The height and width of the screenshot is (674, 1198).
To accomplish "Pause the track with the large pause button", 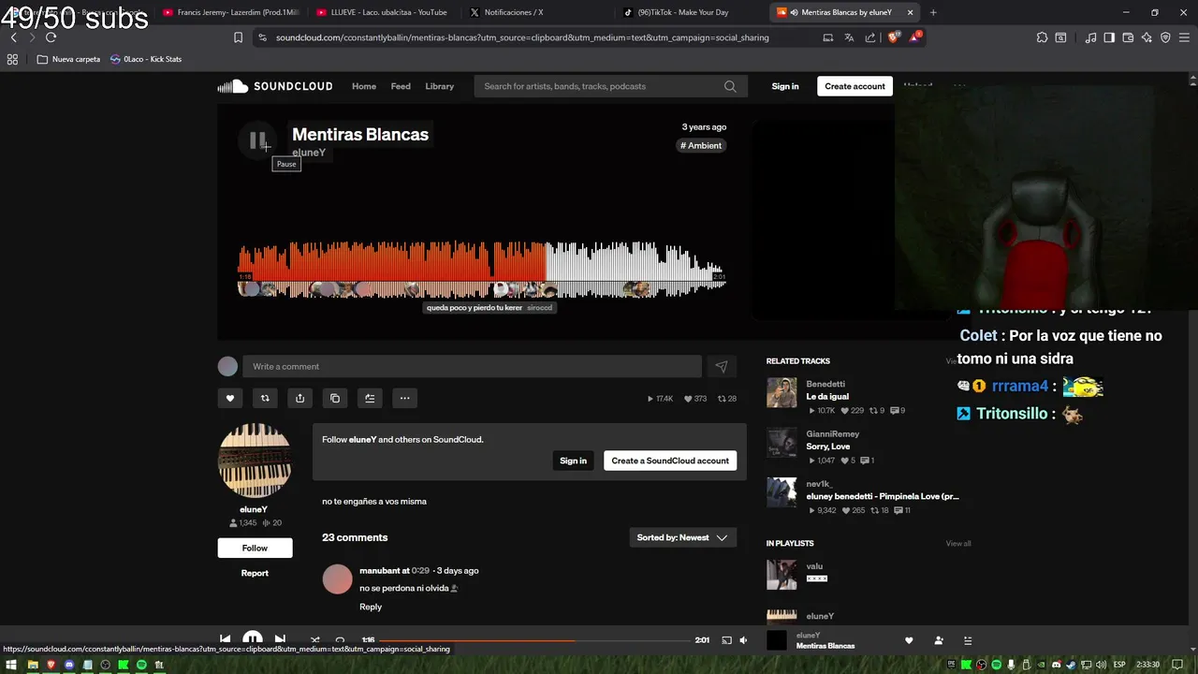I will coord(256,141).
